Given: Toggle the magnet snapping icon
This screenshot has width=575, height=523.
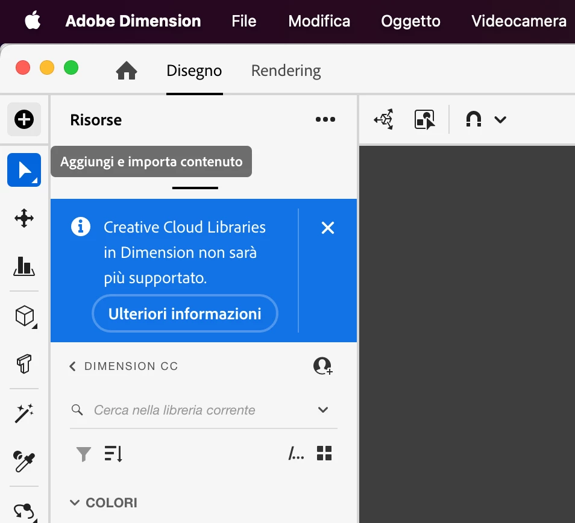Looking at the screenshot, I should (473, 119).
